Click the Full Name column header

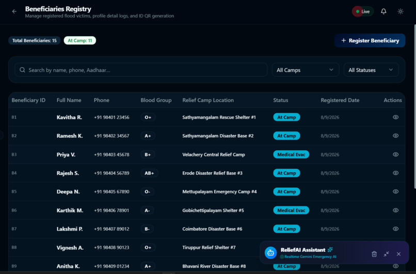[69, 100]
